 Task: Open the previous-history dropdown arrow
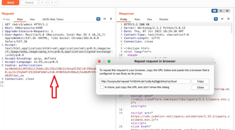pyautogui.click(x=46, y=3)
